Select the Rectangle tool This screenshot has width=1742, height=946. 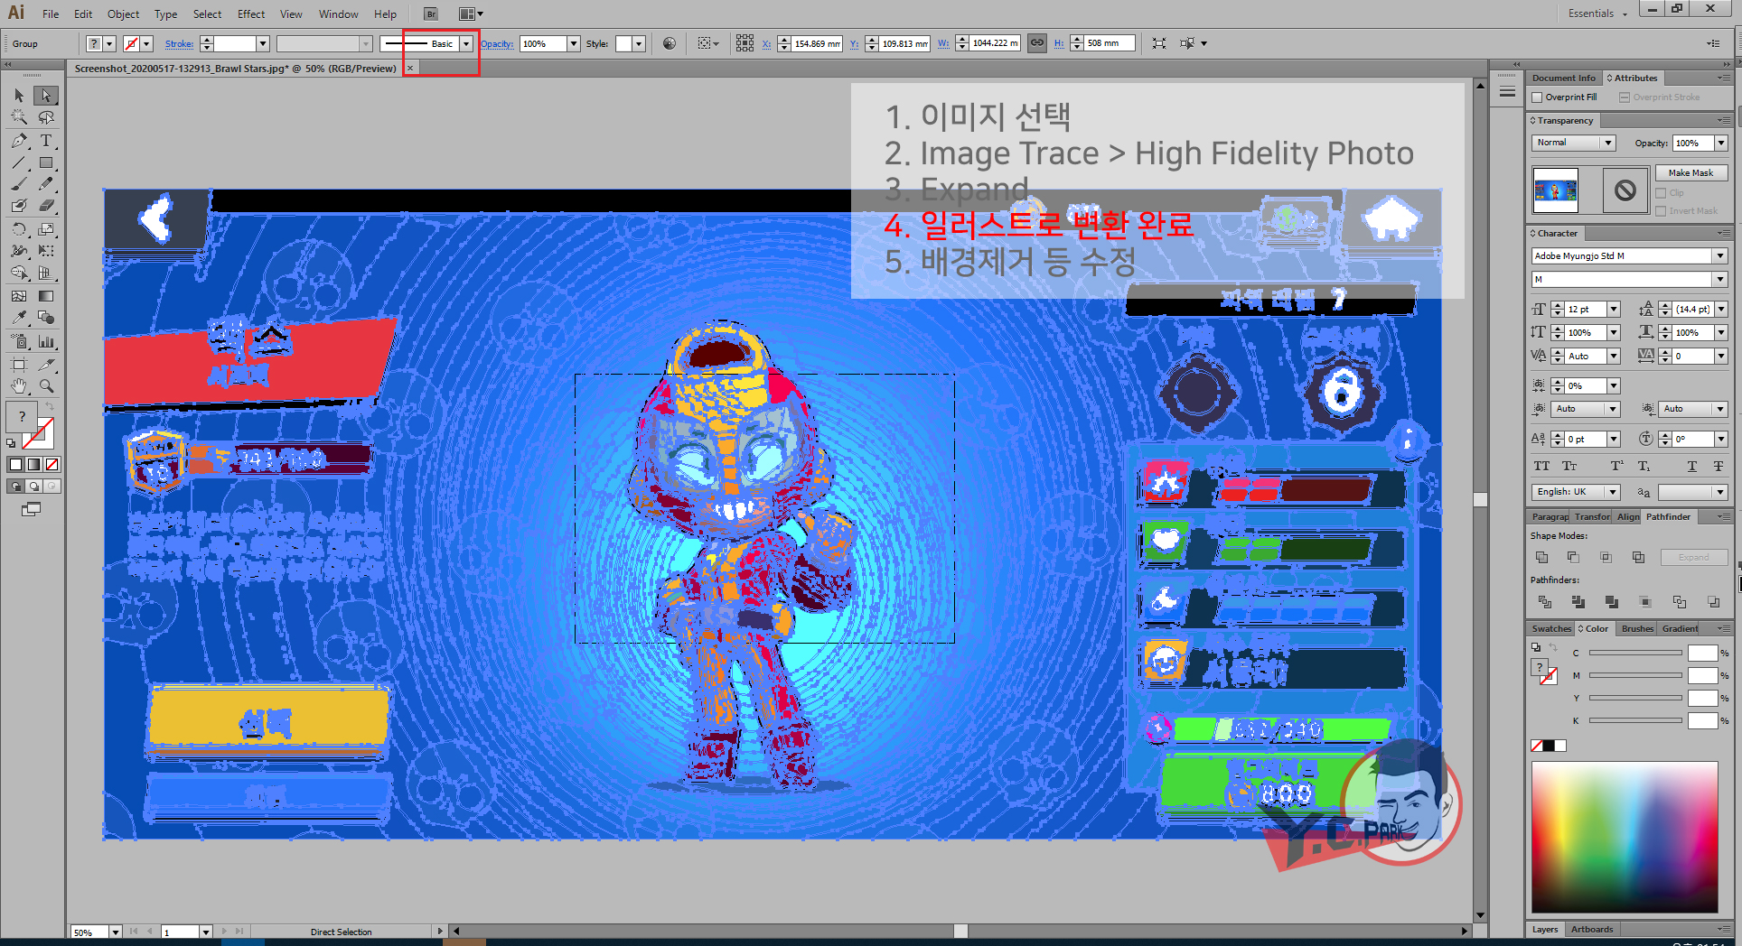(46, 163)
